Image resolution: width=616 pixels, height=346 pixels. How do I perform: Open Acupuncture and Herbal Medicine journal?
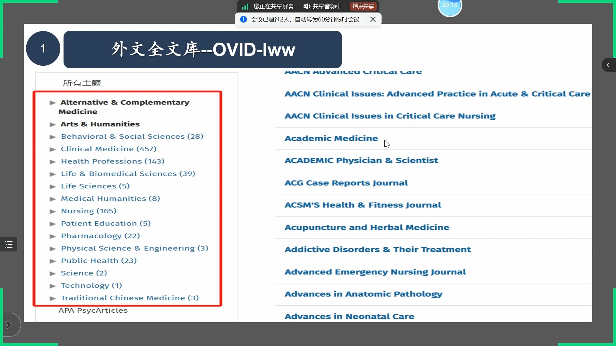(x=367, y=227)
